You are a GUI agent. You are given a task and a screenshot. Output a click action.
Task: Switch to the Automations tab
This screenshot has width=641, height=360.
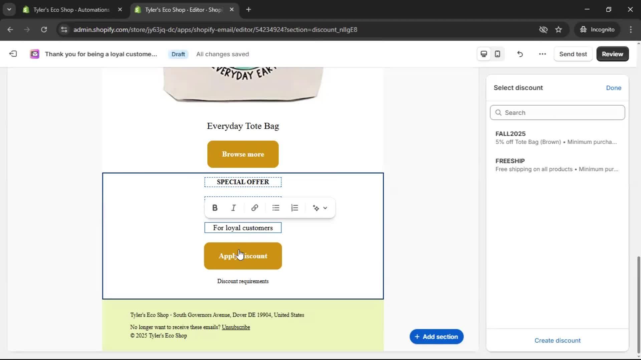pyautogui.click(x=67, y=10)
